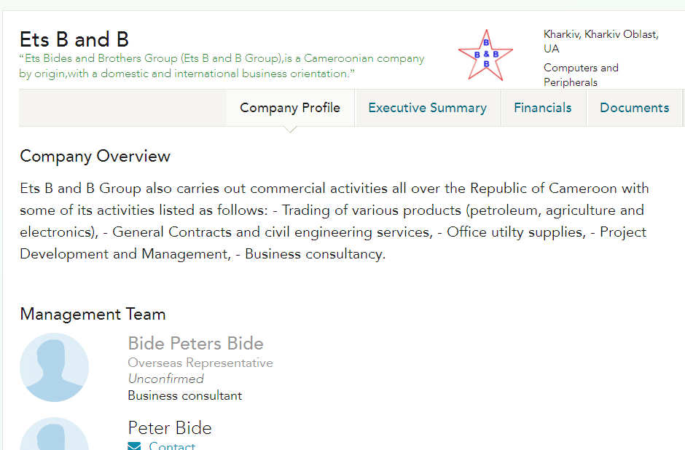The height and width of the screenshot is (450, 685).
Task: Select the Peter Bide name heading
Action: coord(170,427)
